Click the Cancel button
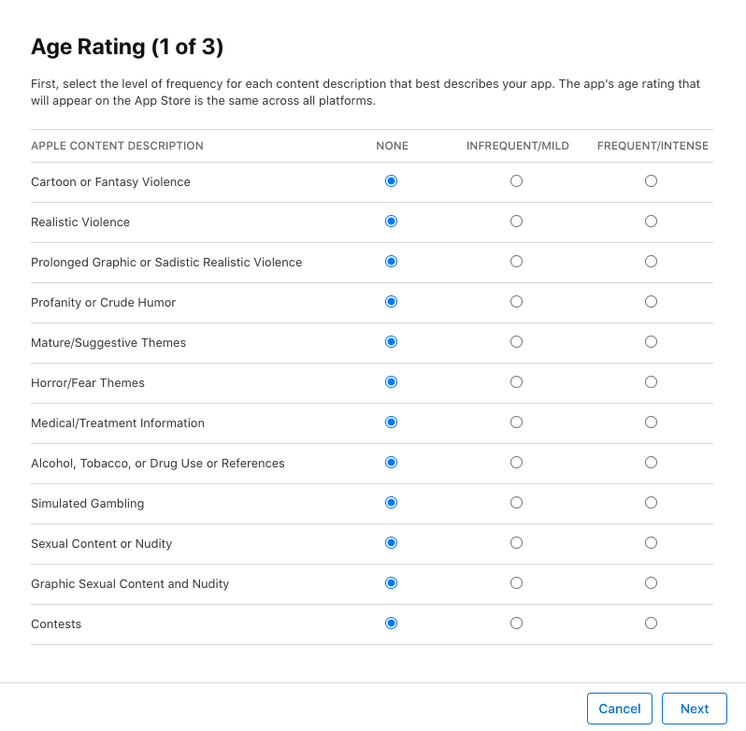 (x=620, y=709)
